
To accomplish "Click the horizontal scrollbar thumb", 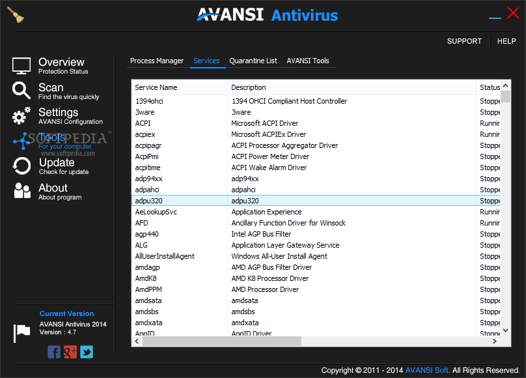I will pyautogui.click(x=222, y=342).
